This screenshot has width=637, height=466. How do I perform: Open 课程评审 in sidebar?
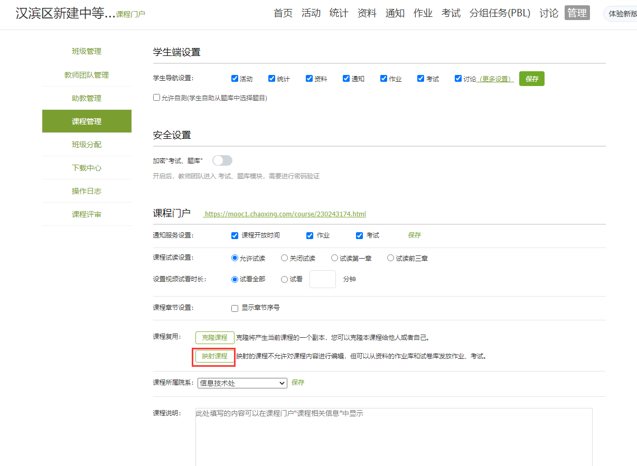(87, 214)
